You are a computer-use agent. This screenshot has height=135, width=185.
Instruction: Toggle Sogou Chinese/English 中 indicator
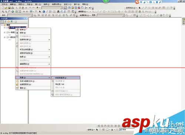pyautogui.click(x=141, y=2)
